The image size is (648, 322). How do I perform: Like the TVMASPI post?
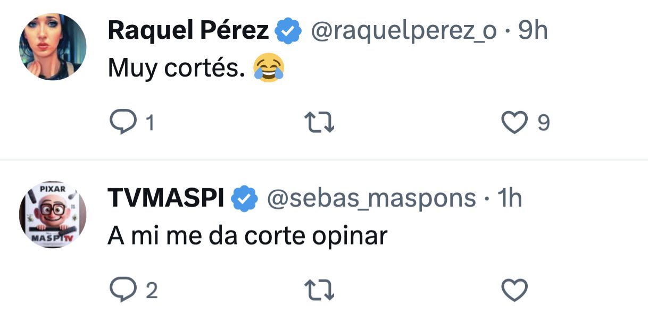click(x=514, y=290)
